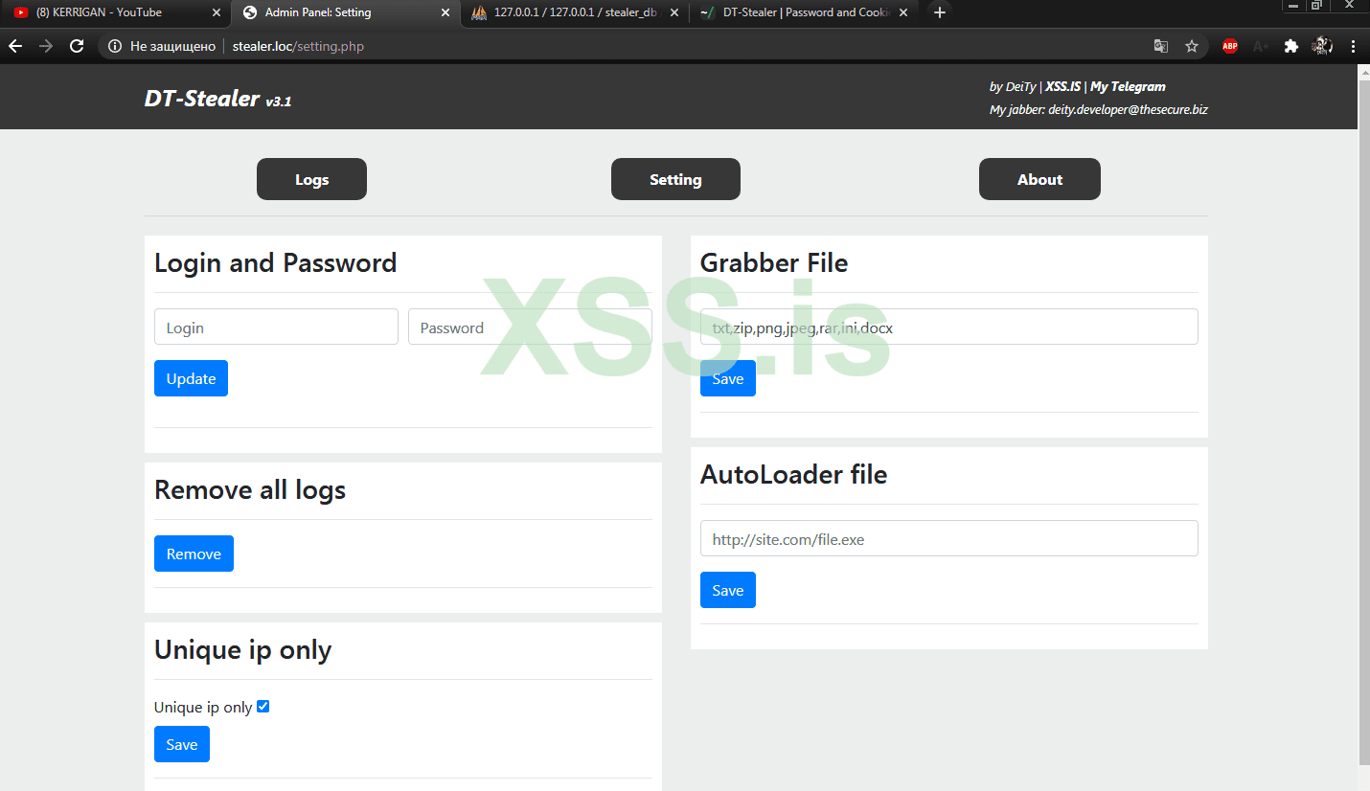The image size is (1370, 791).
Task: Open the Setting page
Action: click(x=675, y=179)
